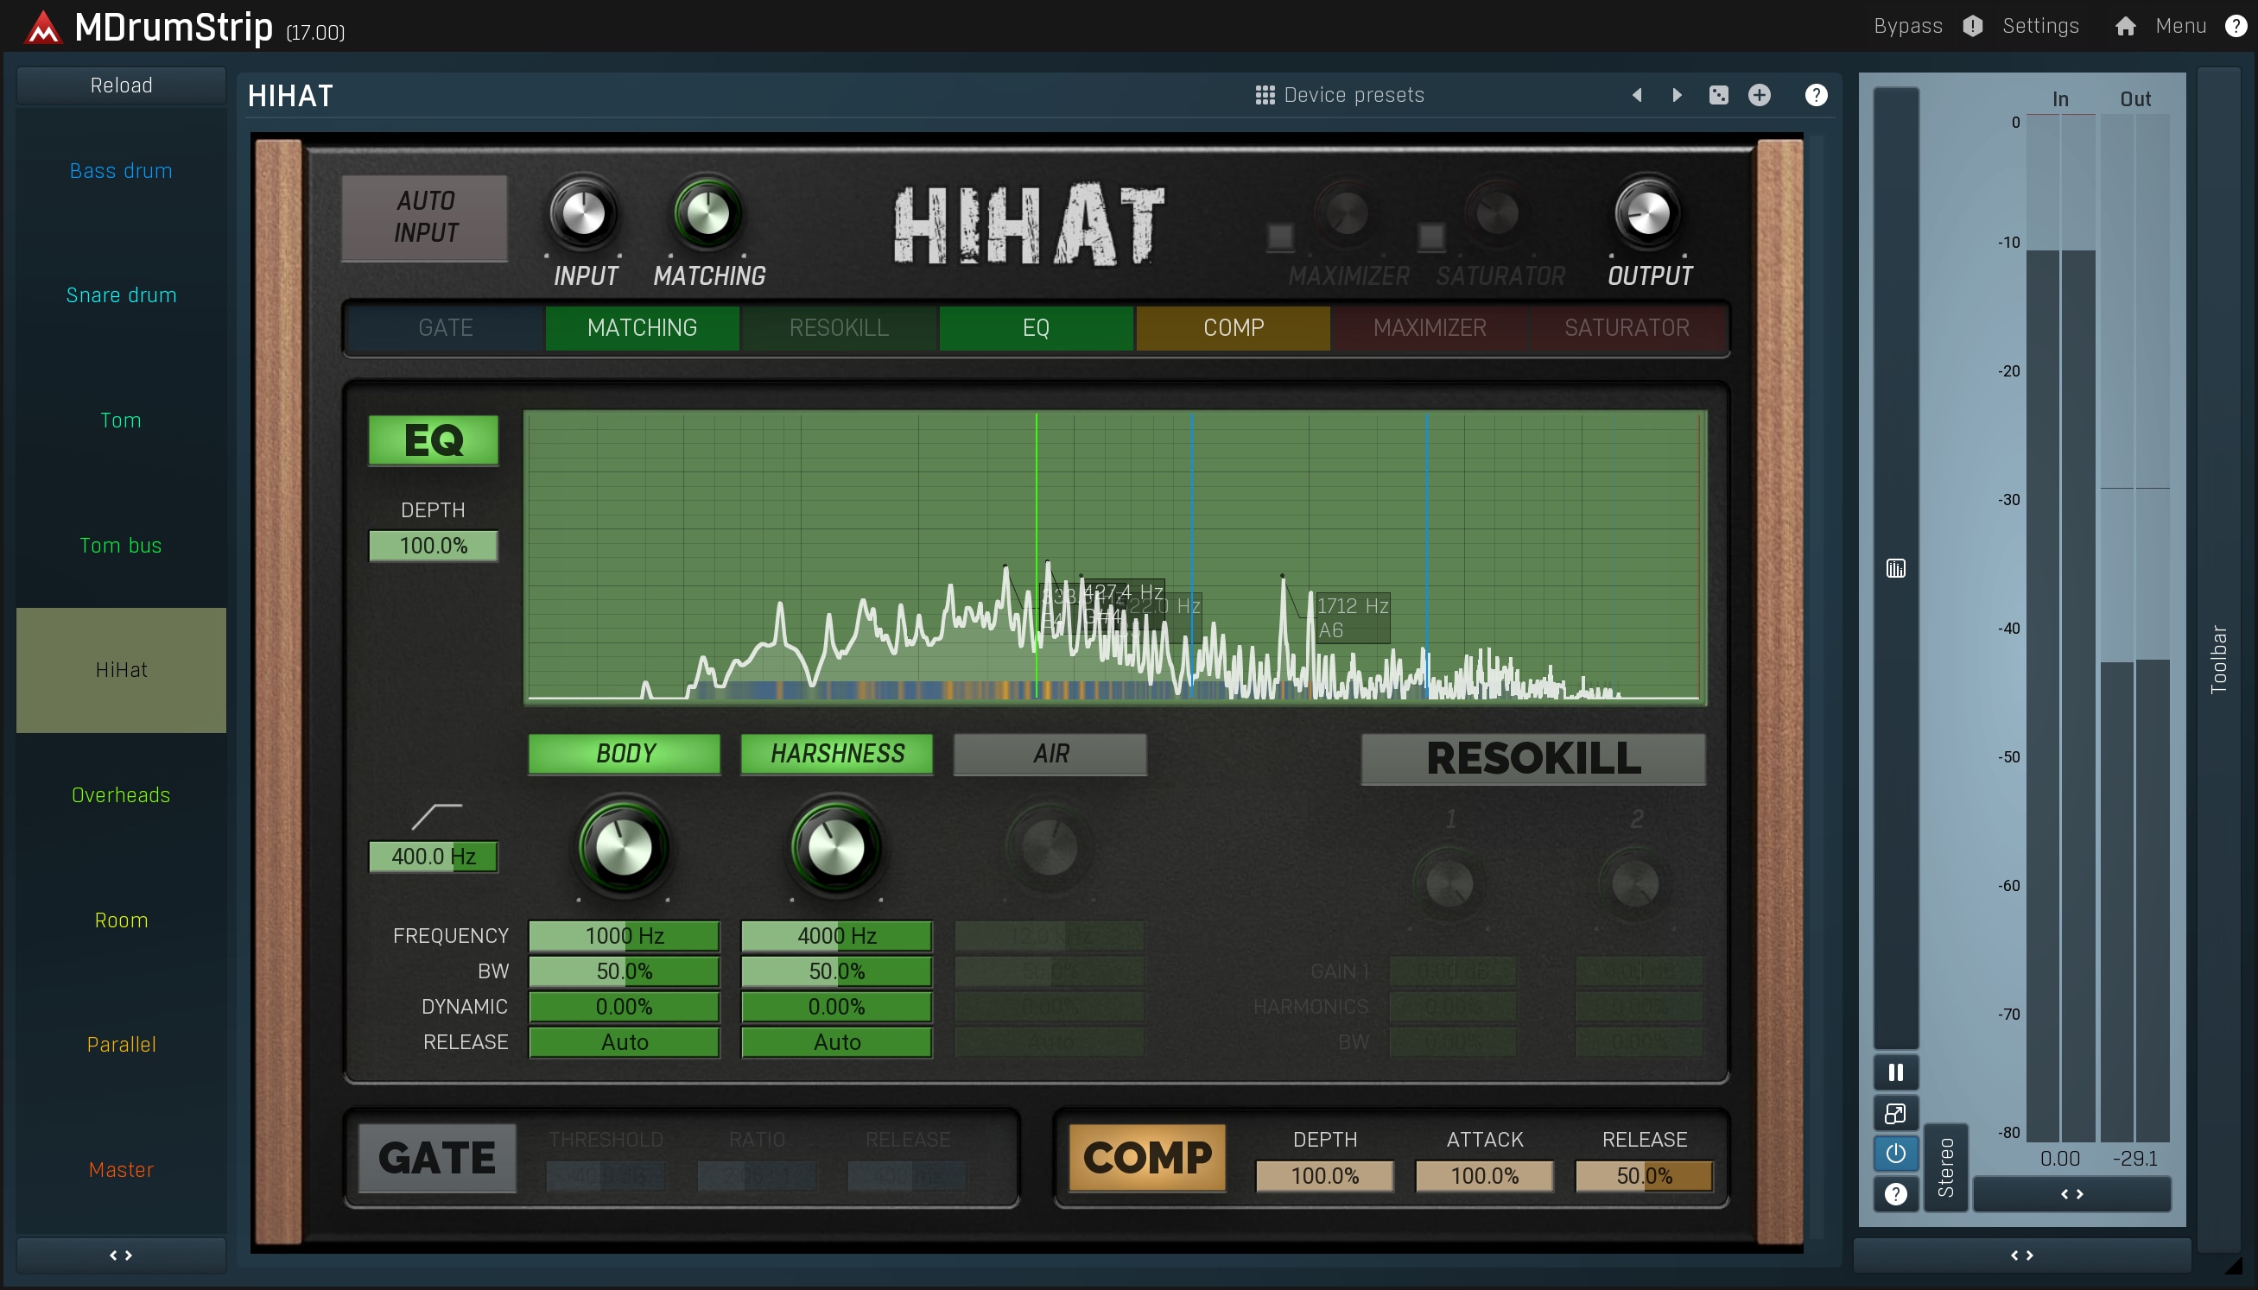The width and height of the screenshot is (2258, 1290).
Task: Switch to the COMP tab
Action: pos(1233,328)
